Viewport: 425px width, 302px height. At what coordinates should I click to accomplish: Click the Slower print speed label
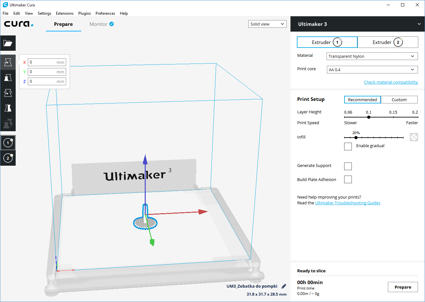point(351,123)
